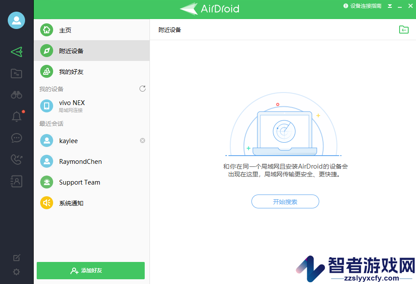Image resolution: width=416 pixels, height=284 pixels.
Task: Click the RaymondChen avatar icon
Action: point(47,161)
